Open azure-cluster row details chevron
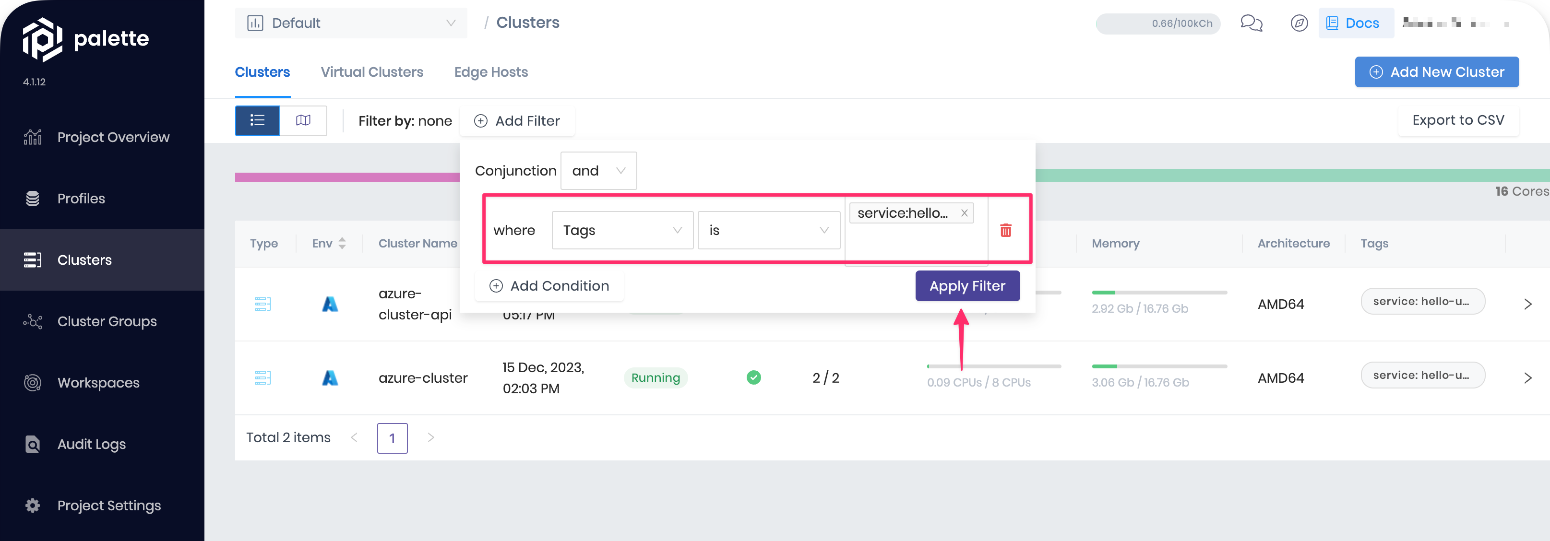Screen dimensions: 1550x541 [x=1528, y=378]
